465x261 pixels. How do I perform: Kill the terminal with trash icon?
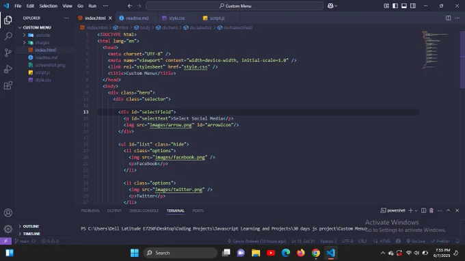coord(431,210)
